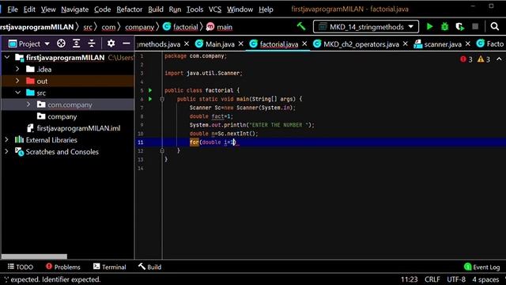Click the Stop square button
506x285 pixels.
(x=475, y=26)
